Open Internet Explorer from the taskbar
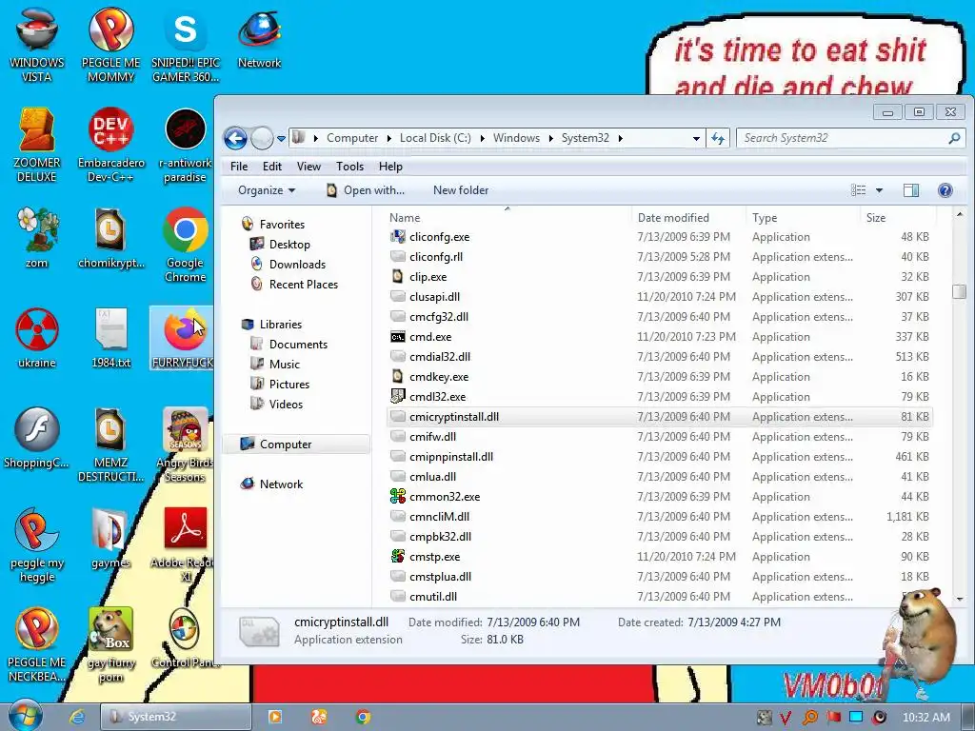Image resolution: width=975 pixels, height=731 pixels. 77,717
